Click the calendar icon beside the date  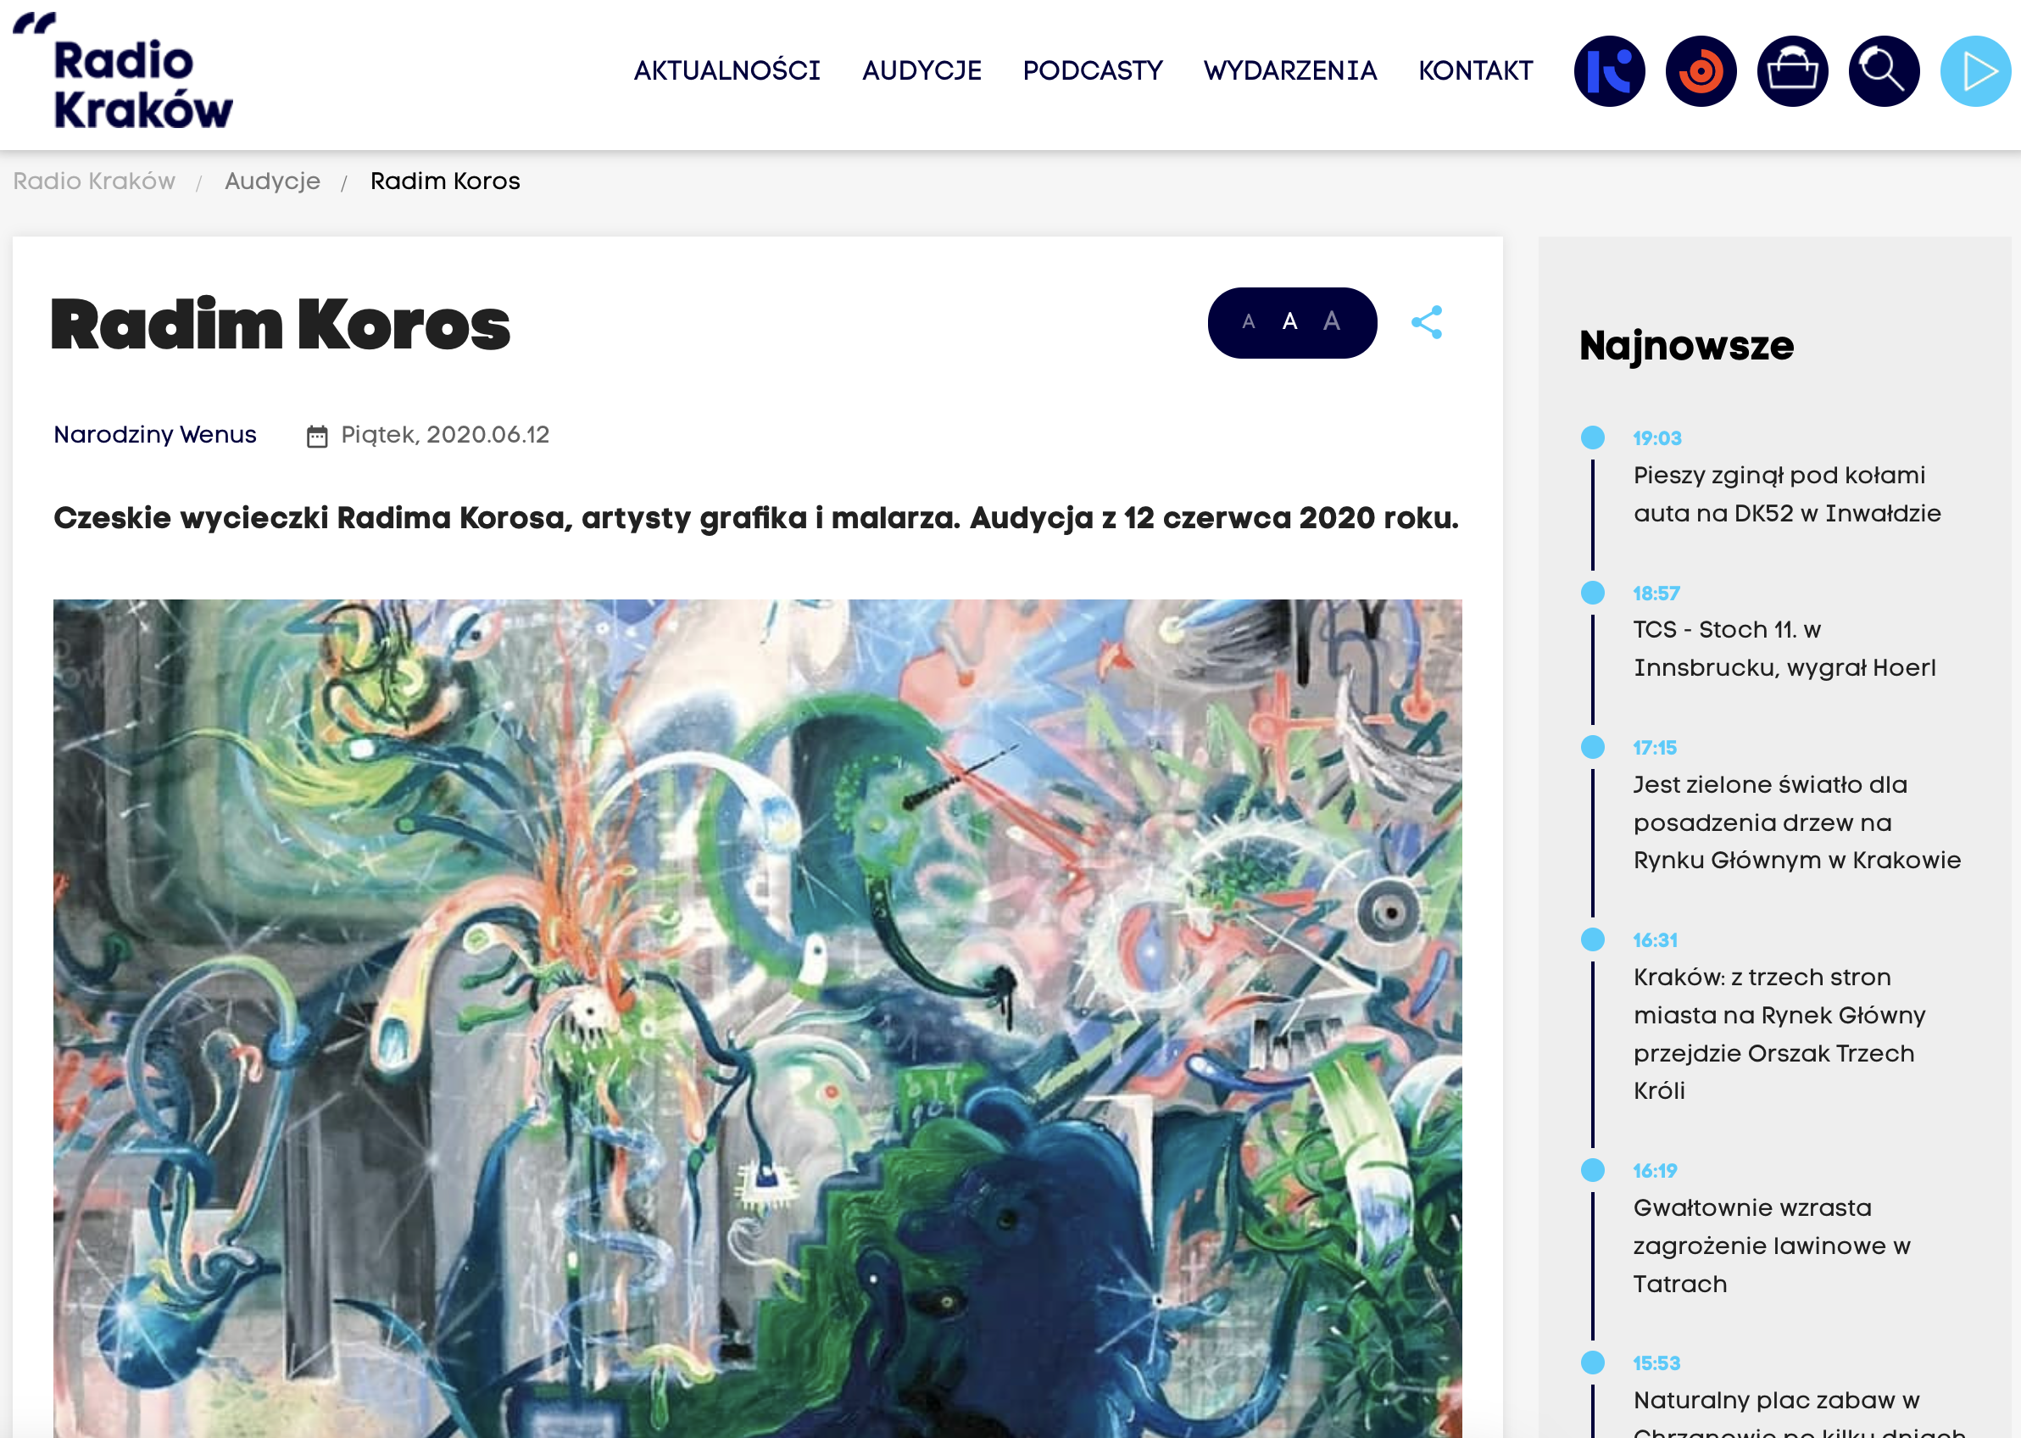pyautogui.click(x=317, y=436)
